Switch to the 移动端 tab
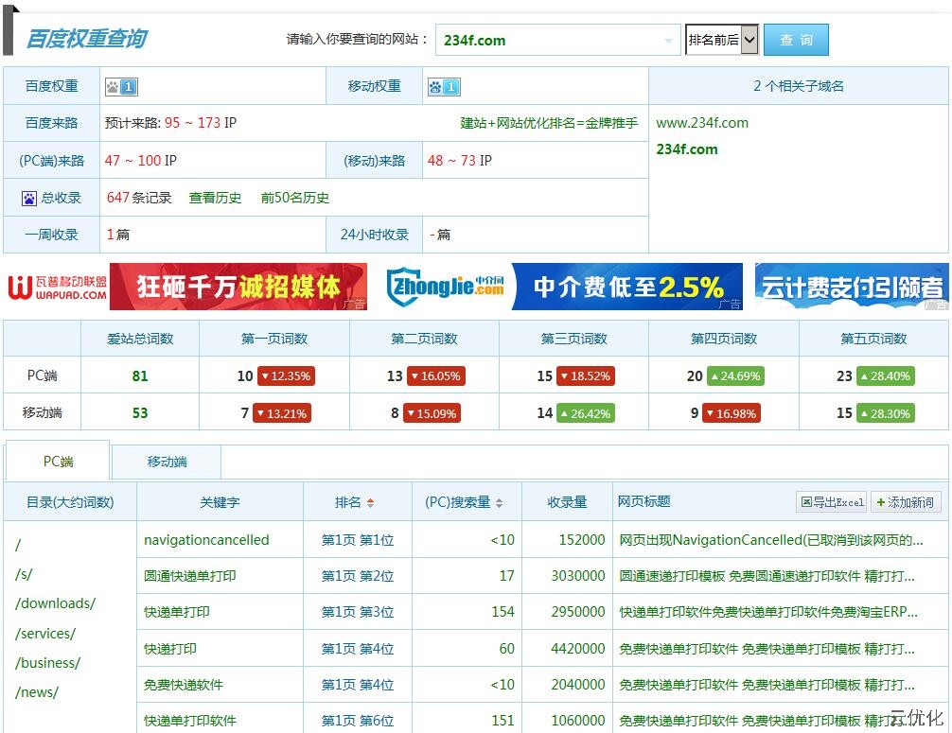 167,462
